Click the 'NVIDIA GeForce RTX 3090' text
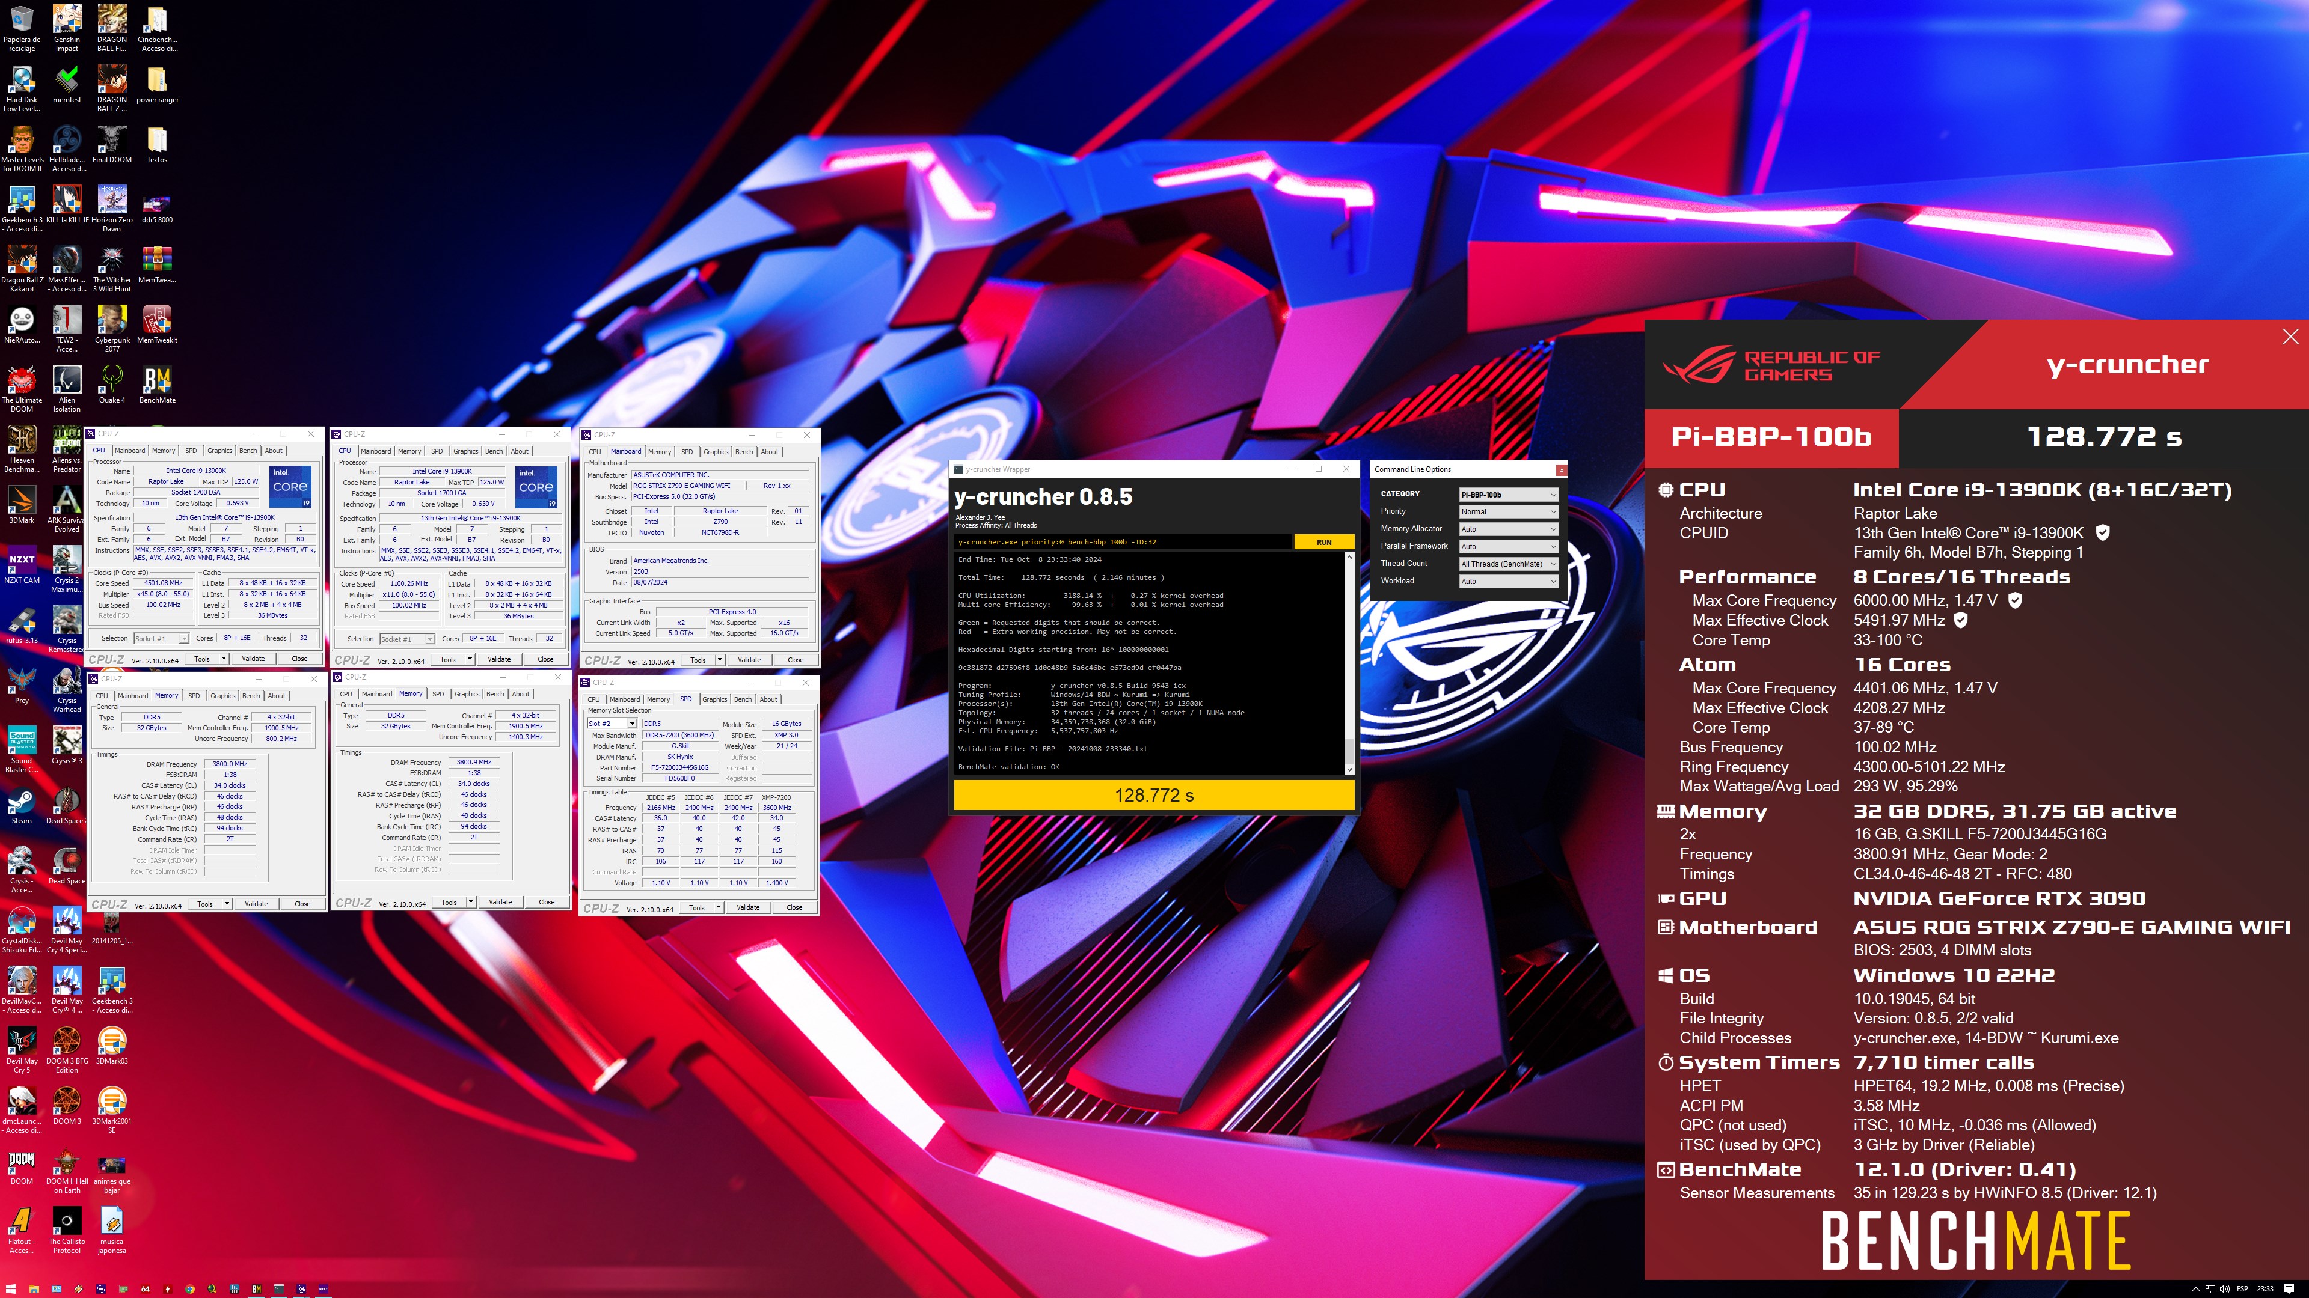Screen dimensions: 2309x1298 point(2000,898)
